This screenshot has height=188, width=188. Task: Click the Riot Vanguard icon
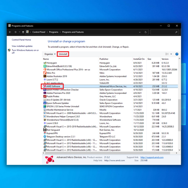(45, 130)
